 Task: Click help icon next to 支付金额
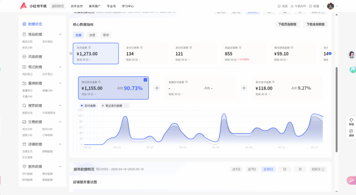pyautogui.click(x=89, y=48)
